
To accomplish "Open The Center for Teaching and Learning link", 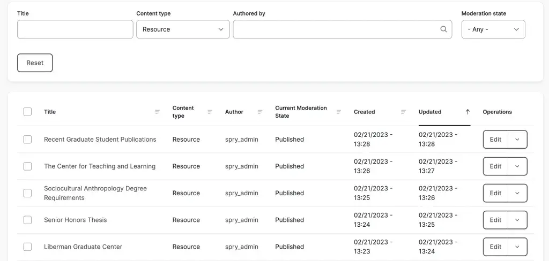I will click(x=100, y=166).
